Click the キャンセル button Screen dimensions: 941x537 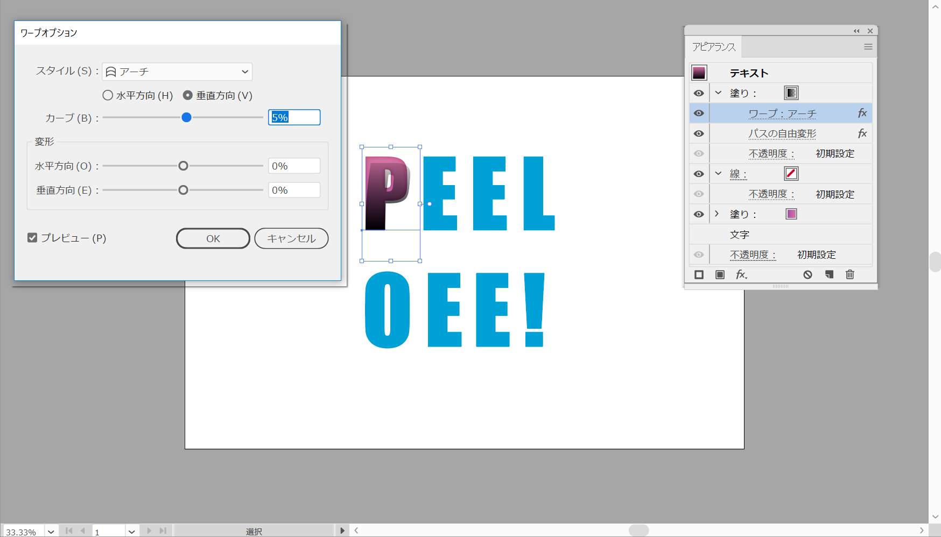[291, 238]
